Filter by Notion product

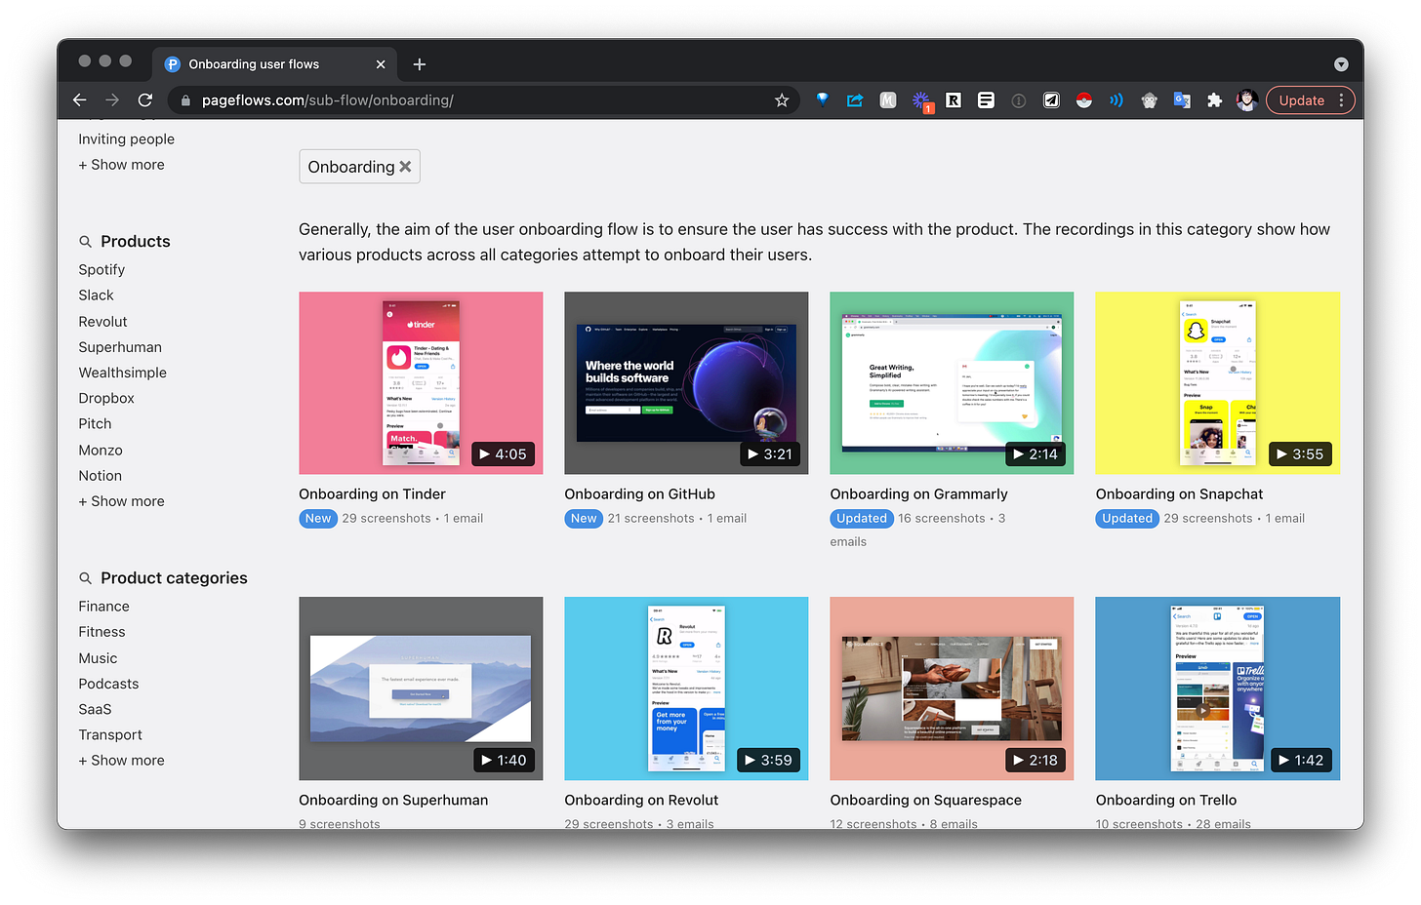coord(101,476)
